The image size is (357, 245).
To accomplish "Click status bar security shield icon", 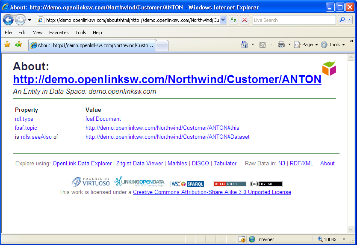I will pos(242,239).
